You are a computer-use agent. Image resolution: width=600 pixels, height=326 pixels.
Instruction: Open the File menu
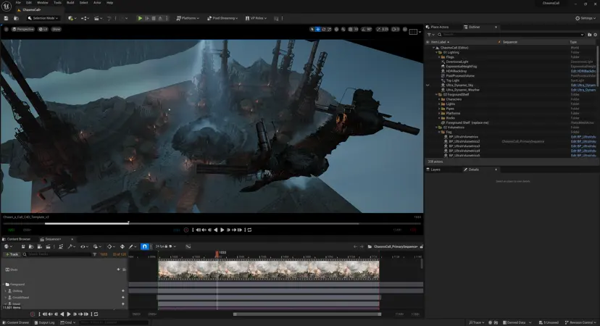18,3
